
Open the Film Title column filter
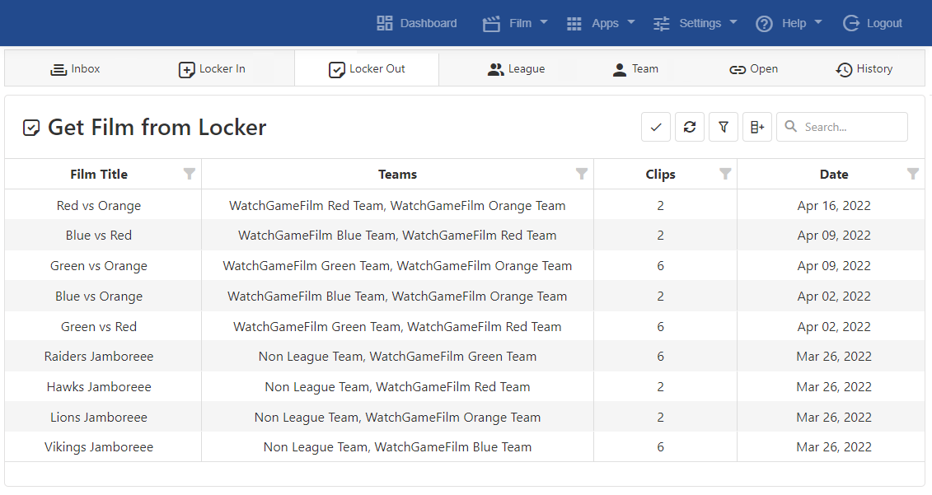190,174
